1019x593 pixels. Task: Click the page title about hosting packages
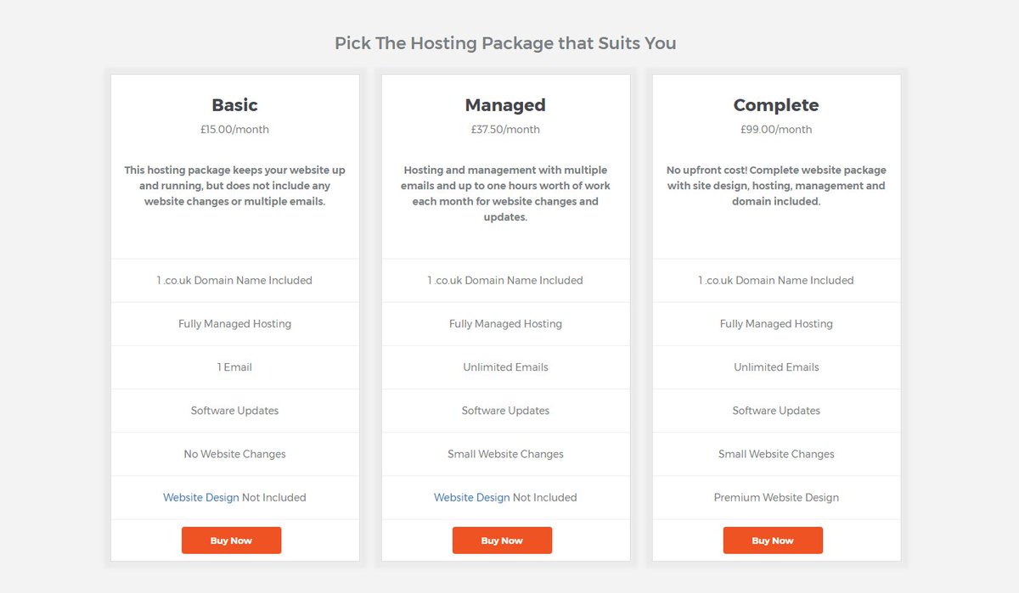tap(505, 42)
